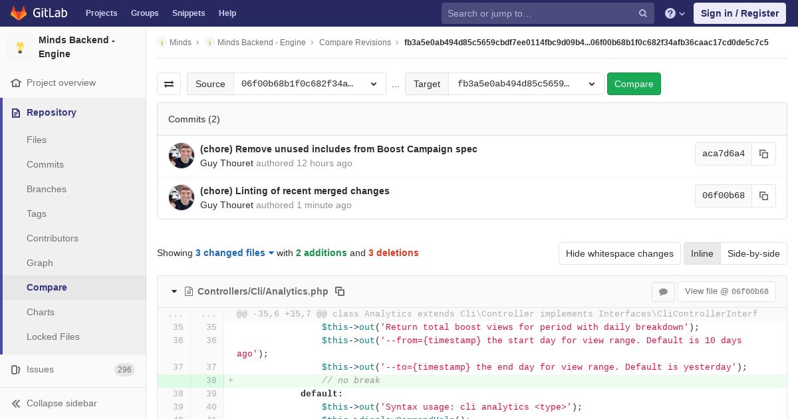Open the Source revision dropdown
The height and width of the screenshot is (419, 798).
pyautogui.click(x=309, y=84)
